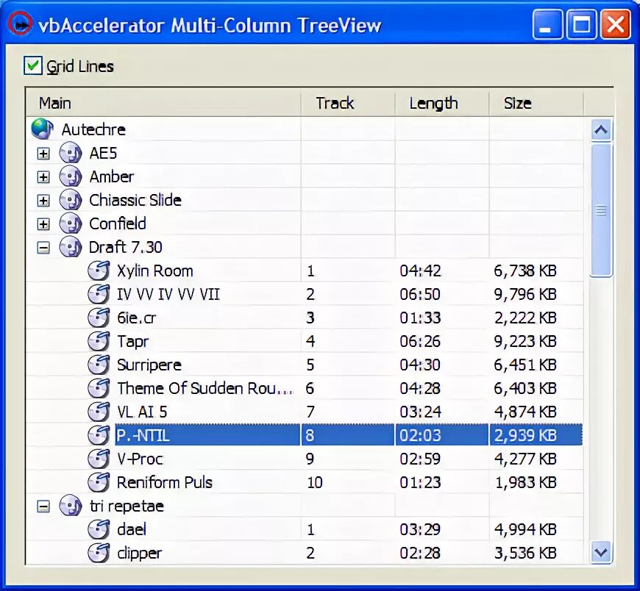This screenshot has width=640, height=591.
Task: Select the AE5 album label
Action: pos(103,153)
